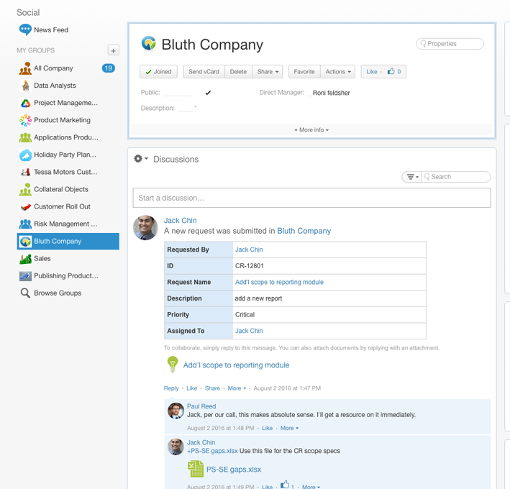510x489 pixels.
Task: Click the thumbs-up icon in the Like button
Action: coord(391,71)
